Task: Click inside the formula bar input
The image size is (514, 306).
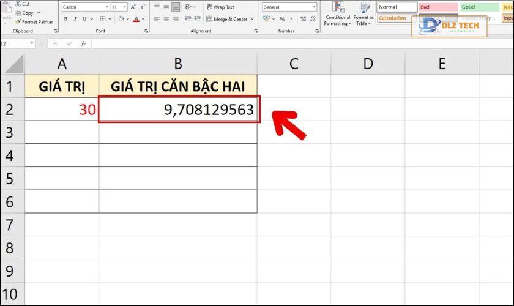Action: [302, 43]
